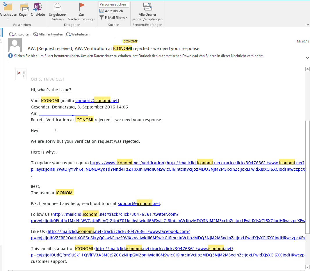Click 'We are sorry' rejection sentence
Viewport: 310px width, 271px height.
tap(85, 141)
